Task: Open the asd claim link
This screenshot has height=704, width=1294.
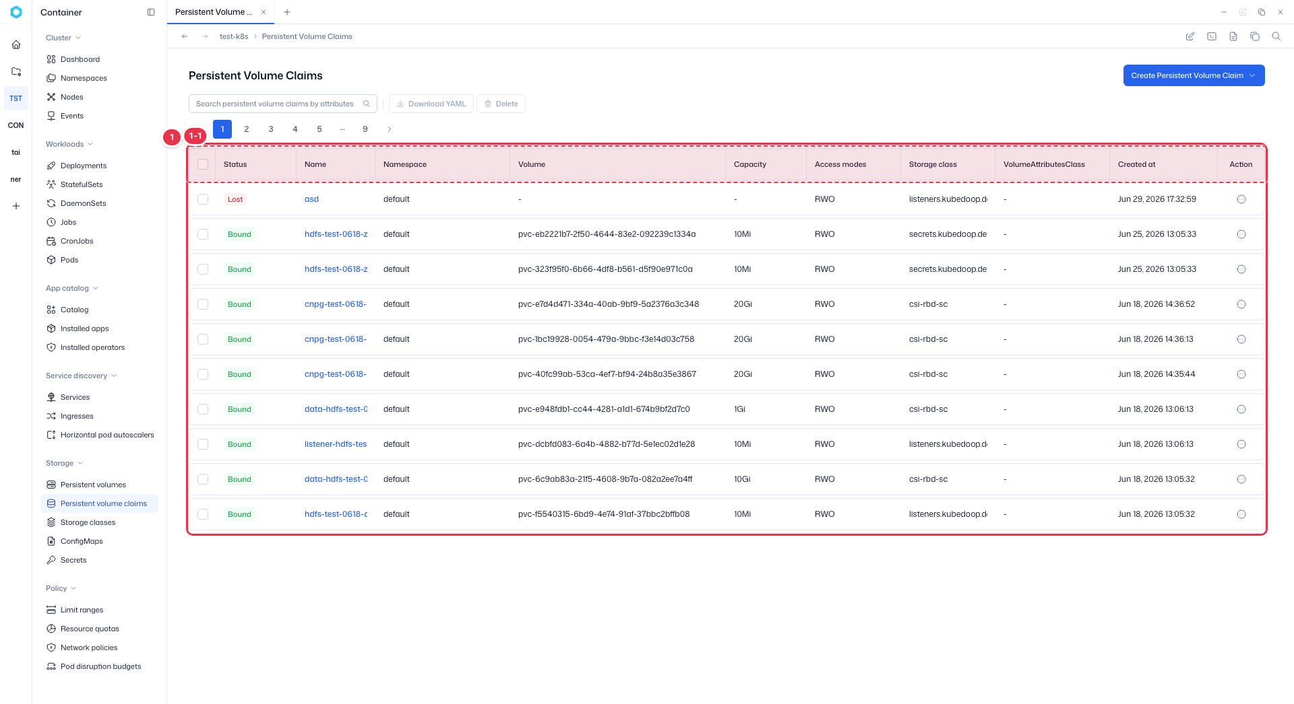Action: point(311,199)
